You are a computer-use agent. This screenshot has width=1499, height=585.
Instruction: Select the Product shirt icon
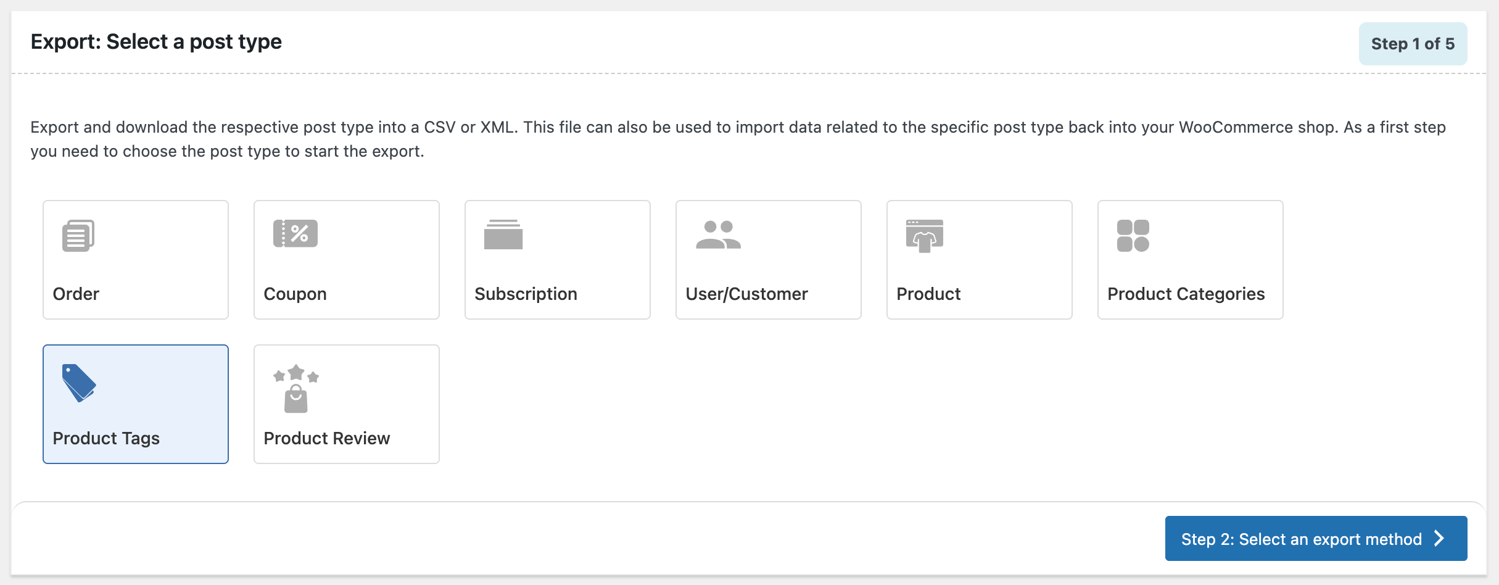pyautogui.click(x=925, y=234)
